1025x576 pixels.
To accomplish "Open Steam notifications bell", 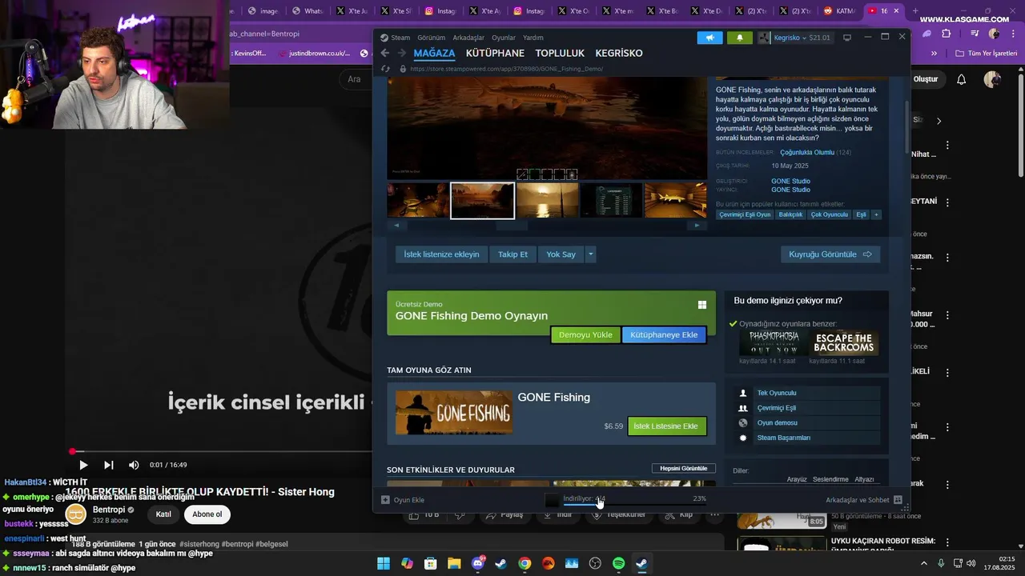I will [x=739, y=38].
